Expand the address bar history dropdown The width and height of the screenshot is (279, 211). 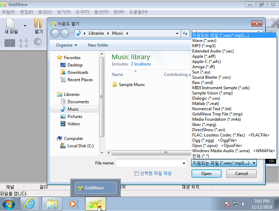point(177,34)
